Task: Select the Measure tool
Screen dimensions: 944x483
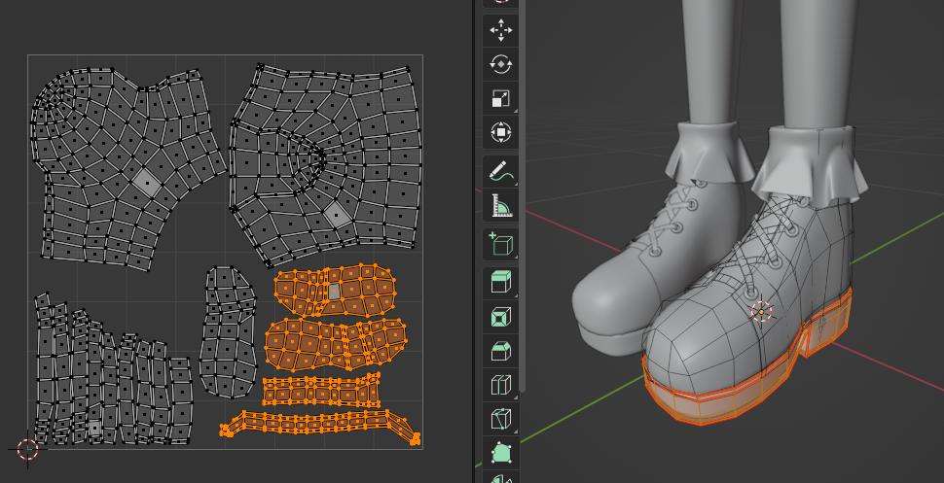Action: pos(501,205)
